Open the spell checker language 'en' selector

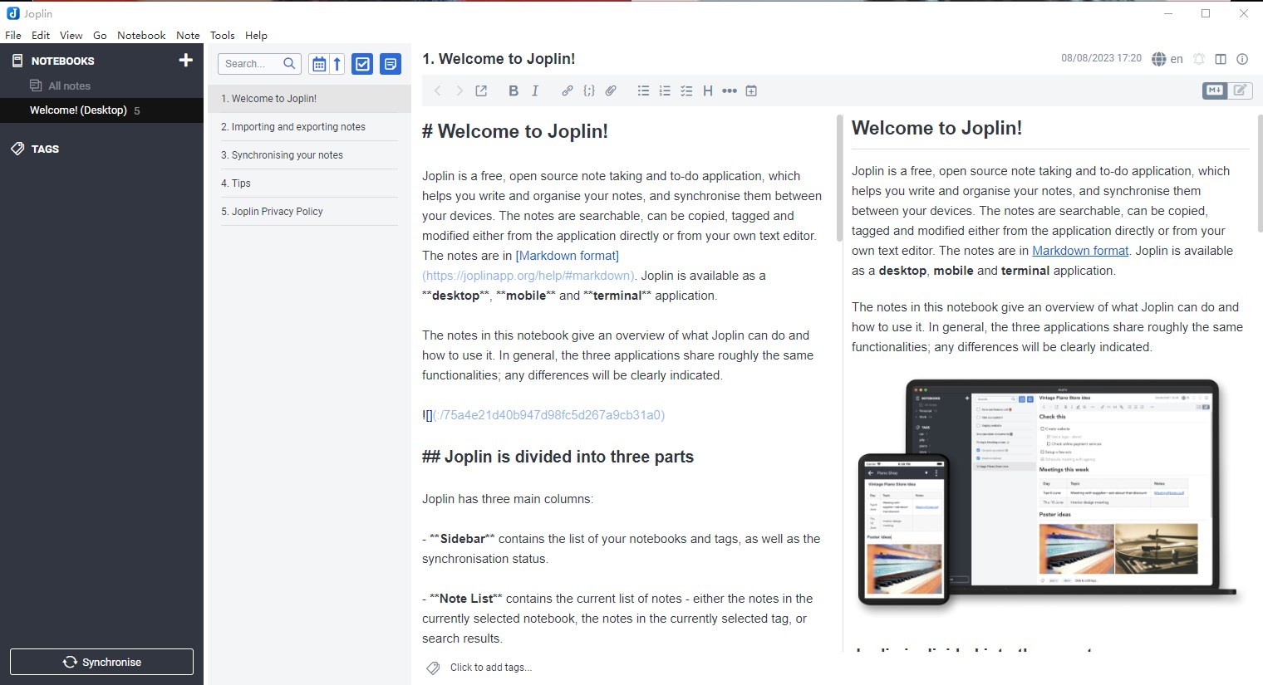(x=1167, y=59)
